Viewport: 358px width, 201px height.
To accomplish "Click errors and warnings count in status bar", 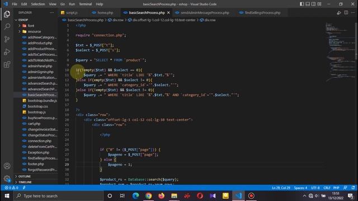I will (x=11, y=188).
